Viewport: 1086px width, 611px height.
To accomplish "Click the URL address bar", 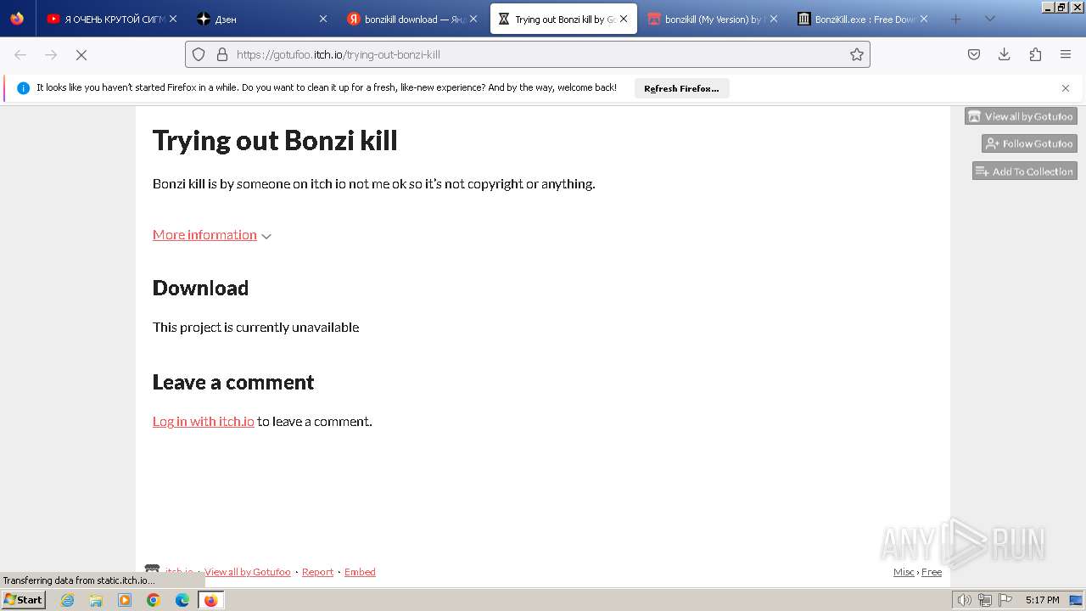I will point(527,54).
